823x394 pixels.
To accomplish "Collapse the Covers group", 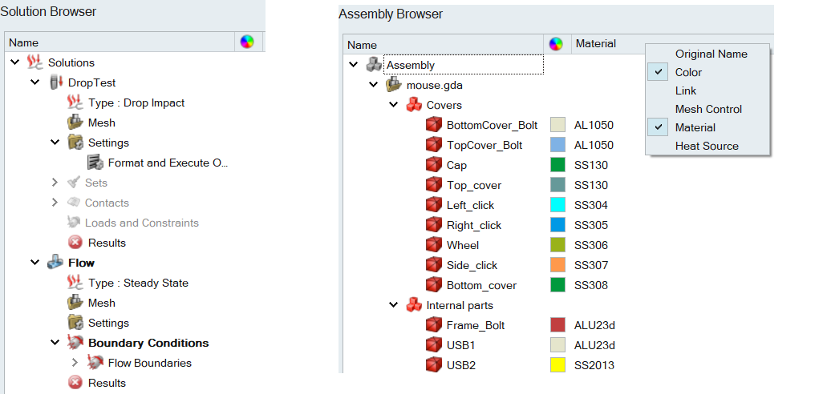I will coord(394,105).
